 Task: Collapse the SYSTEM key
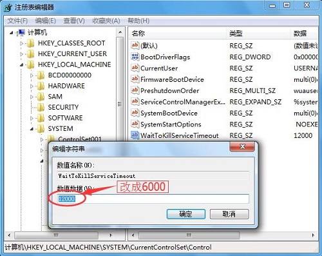(x=32, y=129)
